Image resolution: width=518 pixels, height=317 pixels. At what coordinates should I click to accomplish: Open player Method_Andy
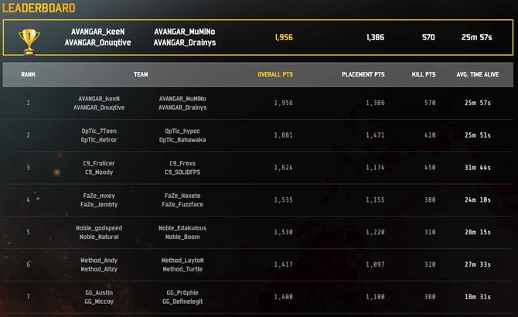100,261
